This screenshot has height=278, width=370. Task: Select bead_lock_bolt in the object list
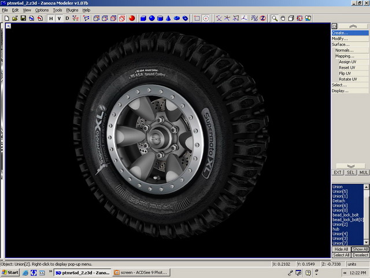(346, 215)
